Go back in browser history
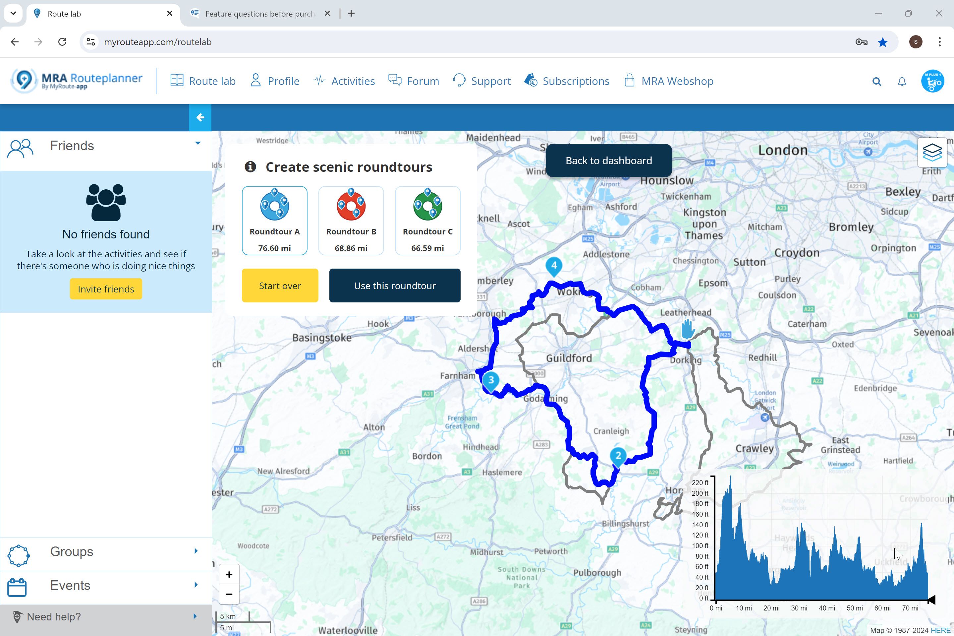 coord(15,42)
